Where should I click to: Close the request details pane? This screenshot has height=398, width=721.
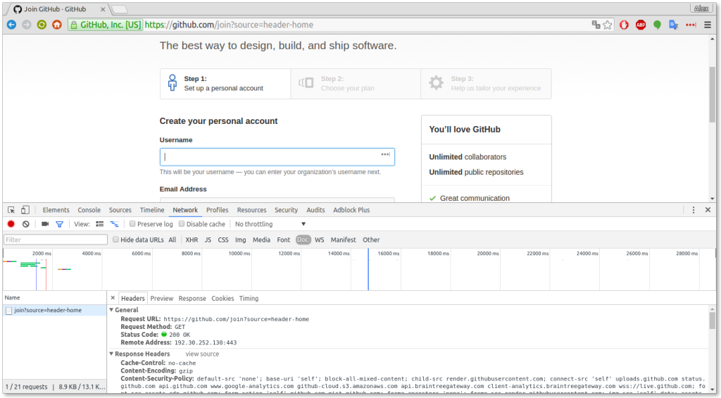tap(113, 298)
